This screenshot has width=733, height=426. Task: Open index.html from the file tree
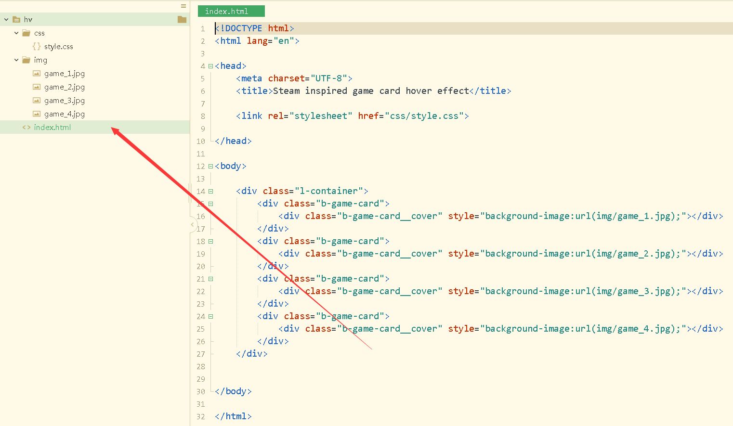click(52, 127)
